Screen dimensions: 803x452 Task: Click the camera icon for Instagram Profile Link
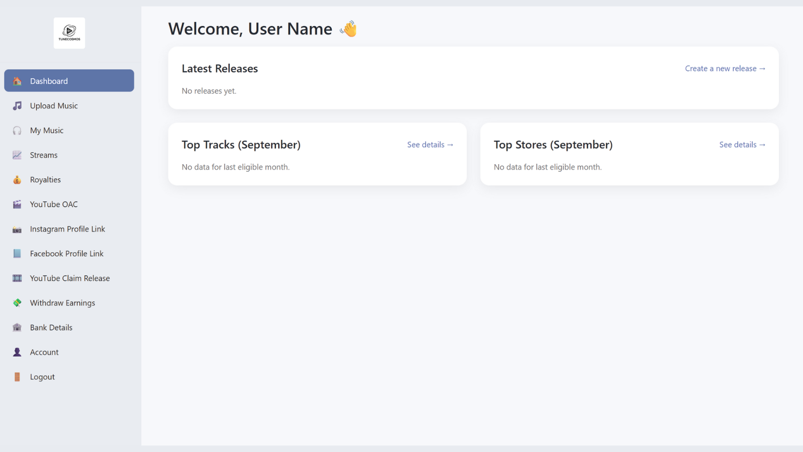pyautogui.click(x=17, y=230)
